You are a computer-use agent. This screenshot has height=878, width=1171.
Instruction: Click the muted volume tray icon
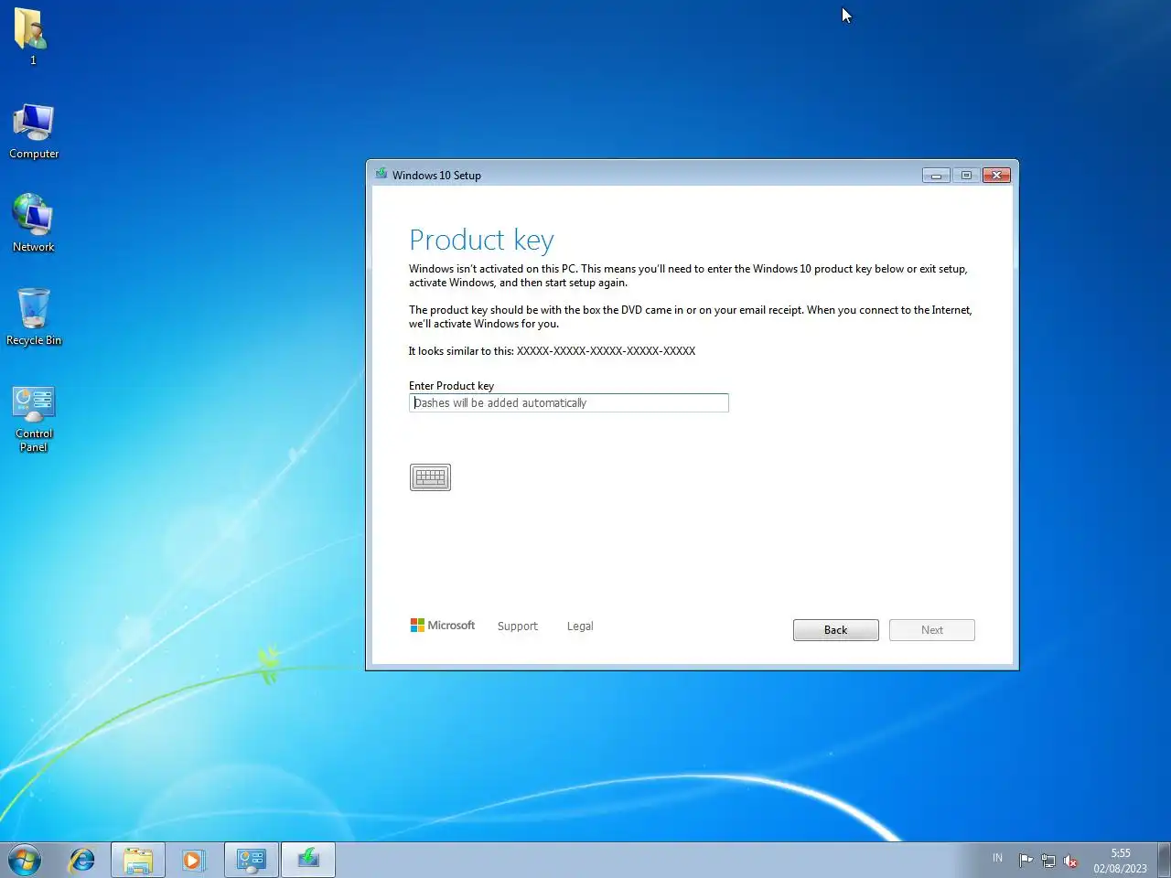[x=1070, y=861]
